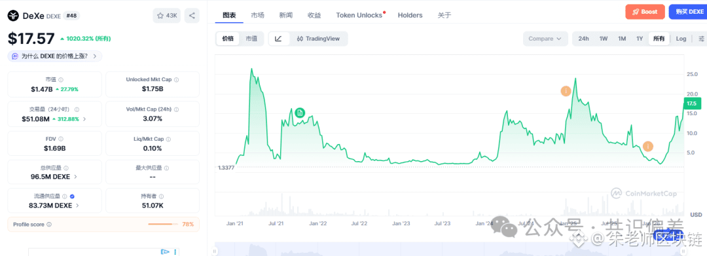Click the $1.69B FDV value
707x256 pixels.
pyautogui.click(x=54, y=148)
